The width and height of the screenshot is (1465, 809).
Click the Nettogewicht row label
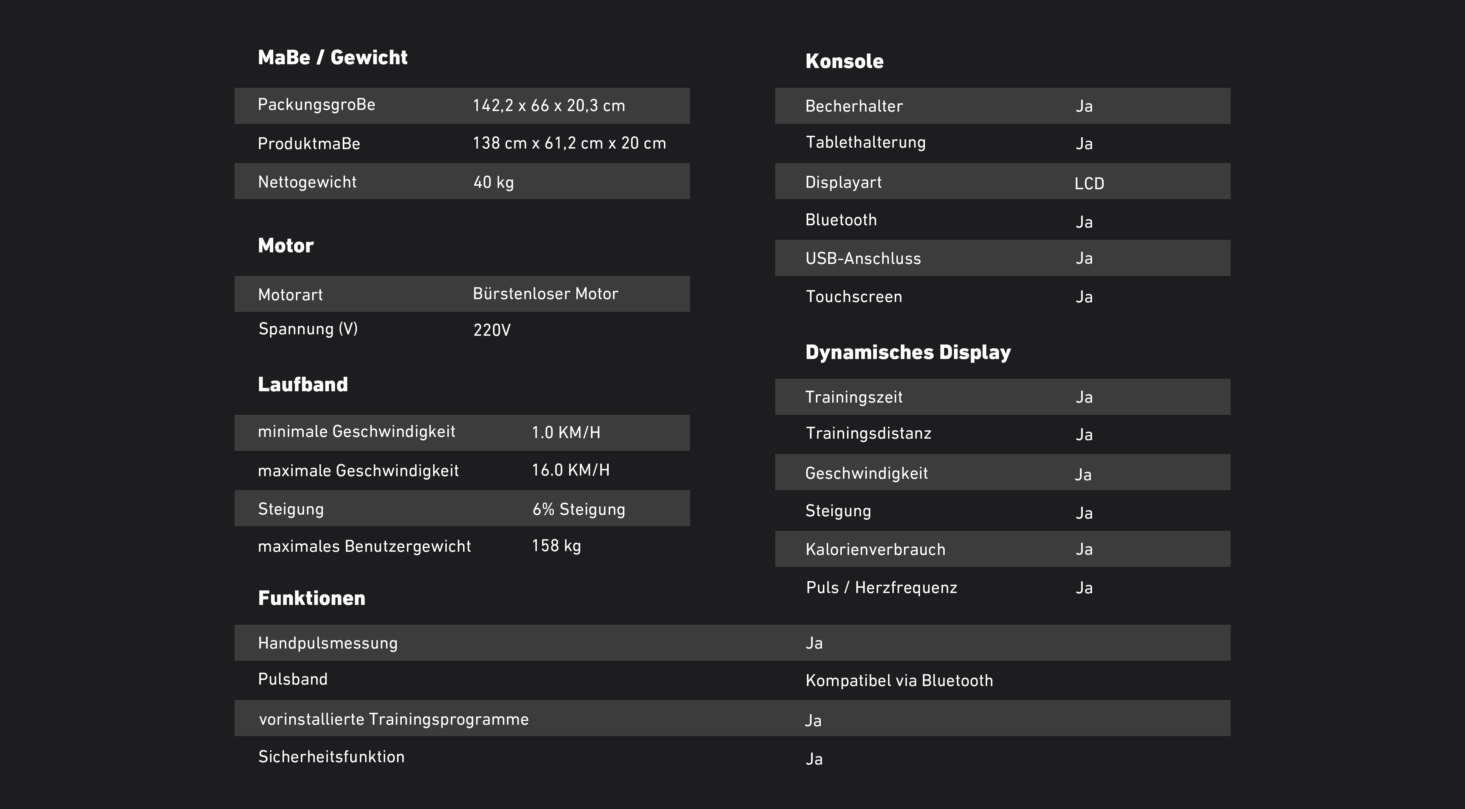[307, 182]
